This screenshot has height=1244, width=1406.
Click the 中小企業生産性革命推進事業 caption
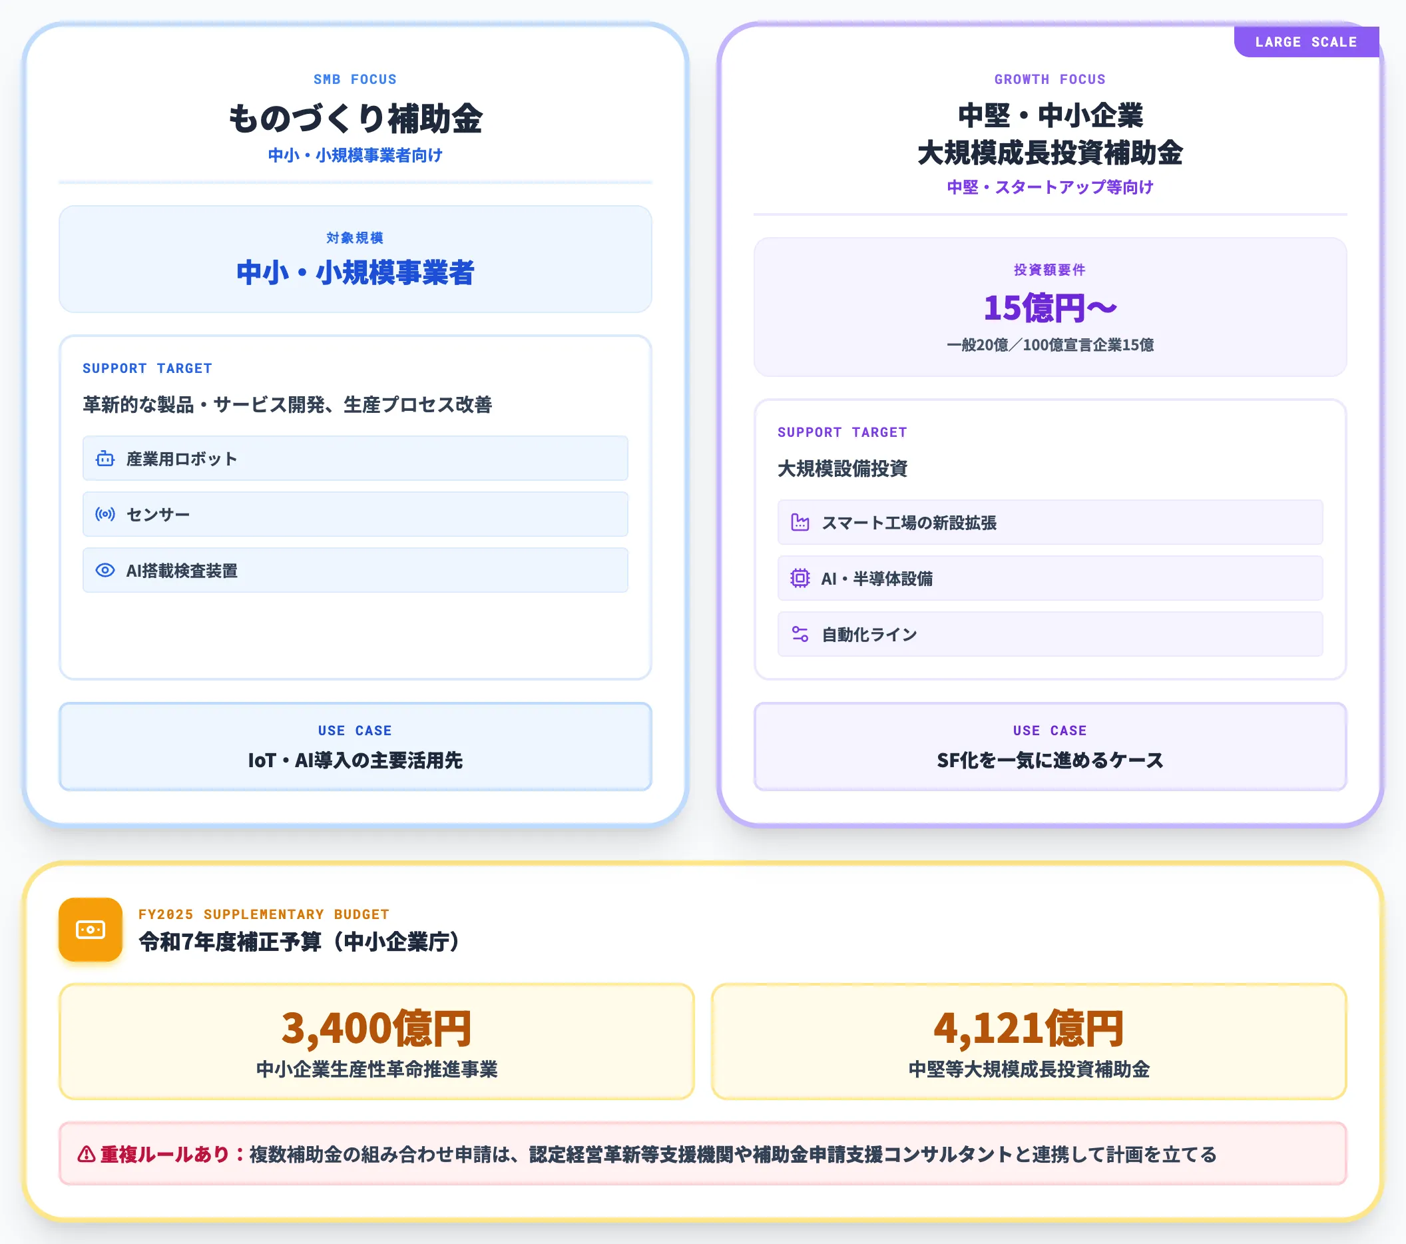(376, 1070)
